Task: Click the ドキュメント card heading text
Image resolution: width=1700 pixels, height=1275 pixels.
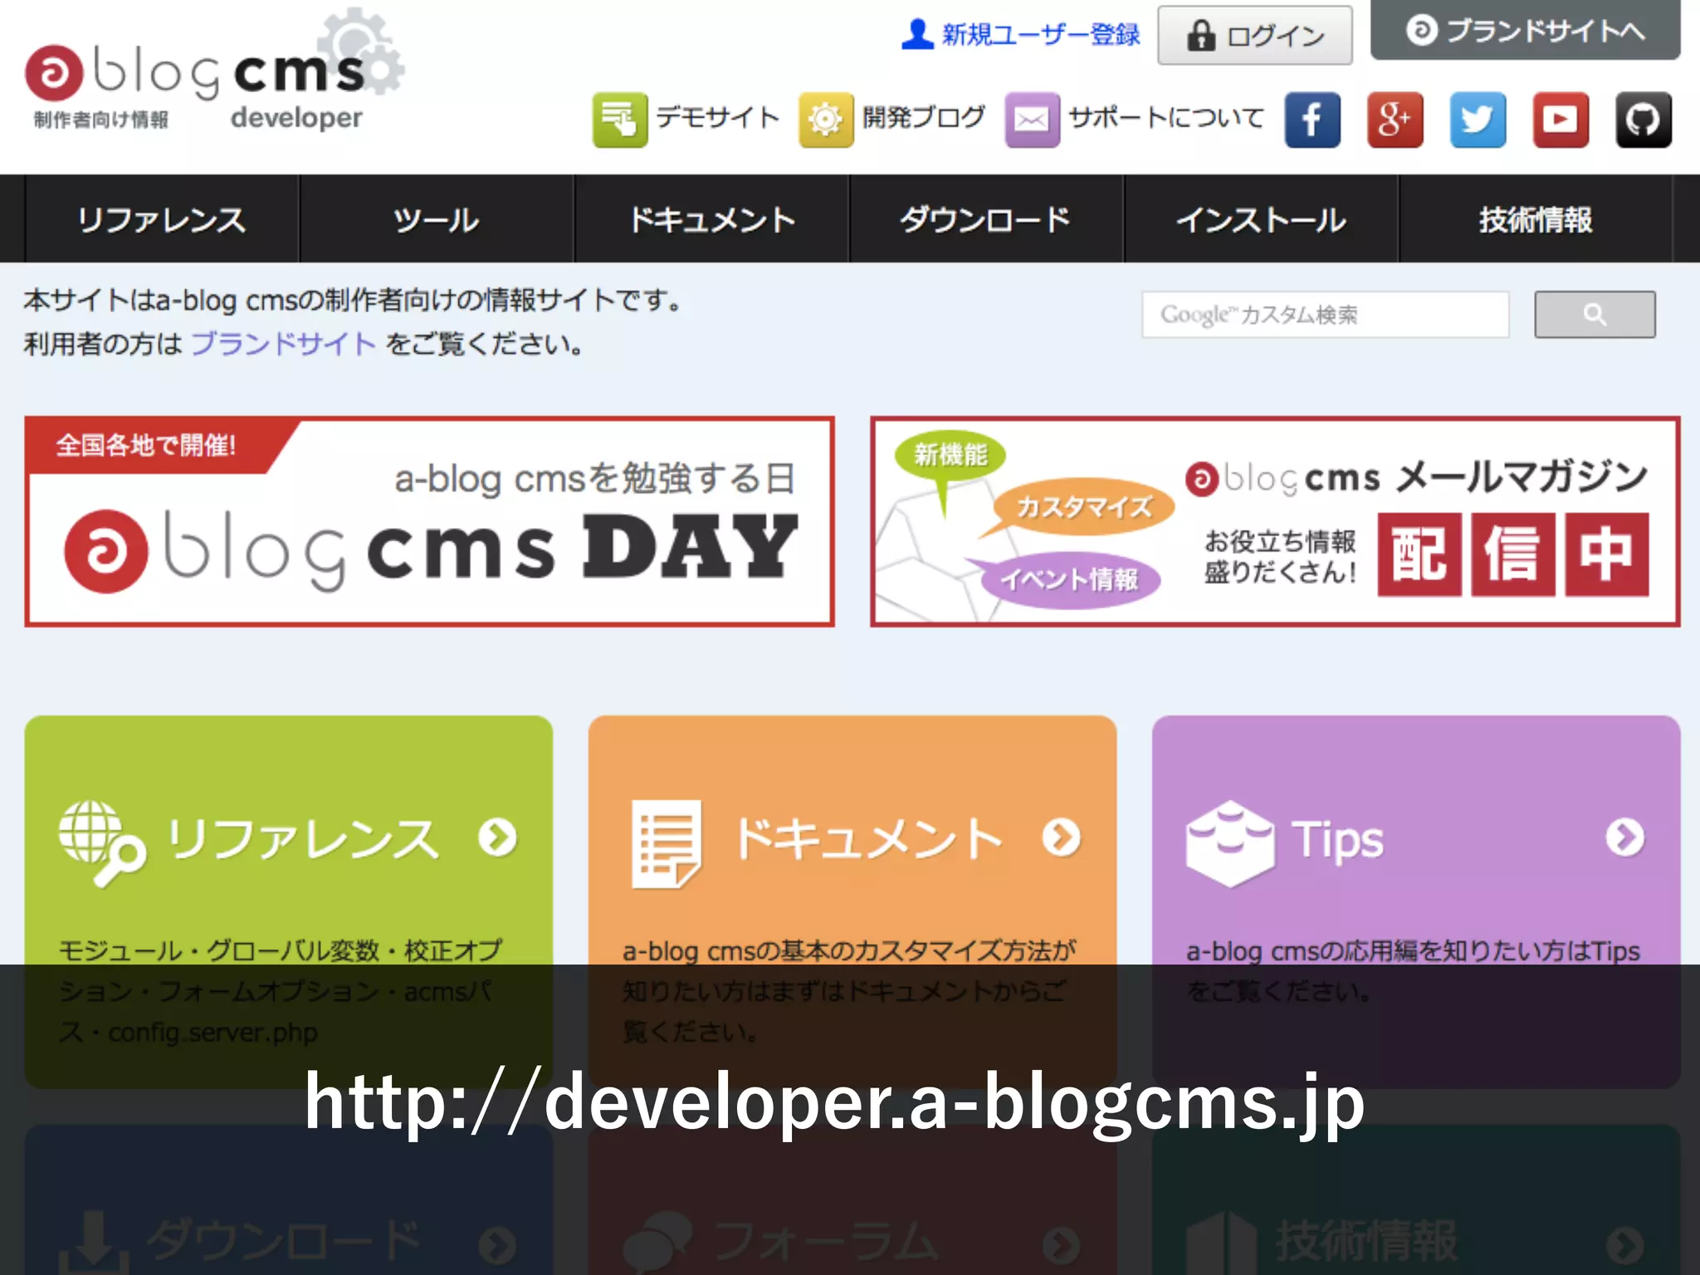Action: click(868, 838)
